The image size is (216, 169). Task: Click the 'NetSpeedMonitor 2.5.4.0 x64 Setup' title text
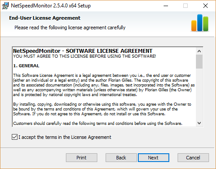[51, 6]
